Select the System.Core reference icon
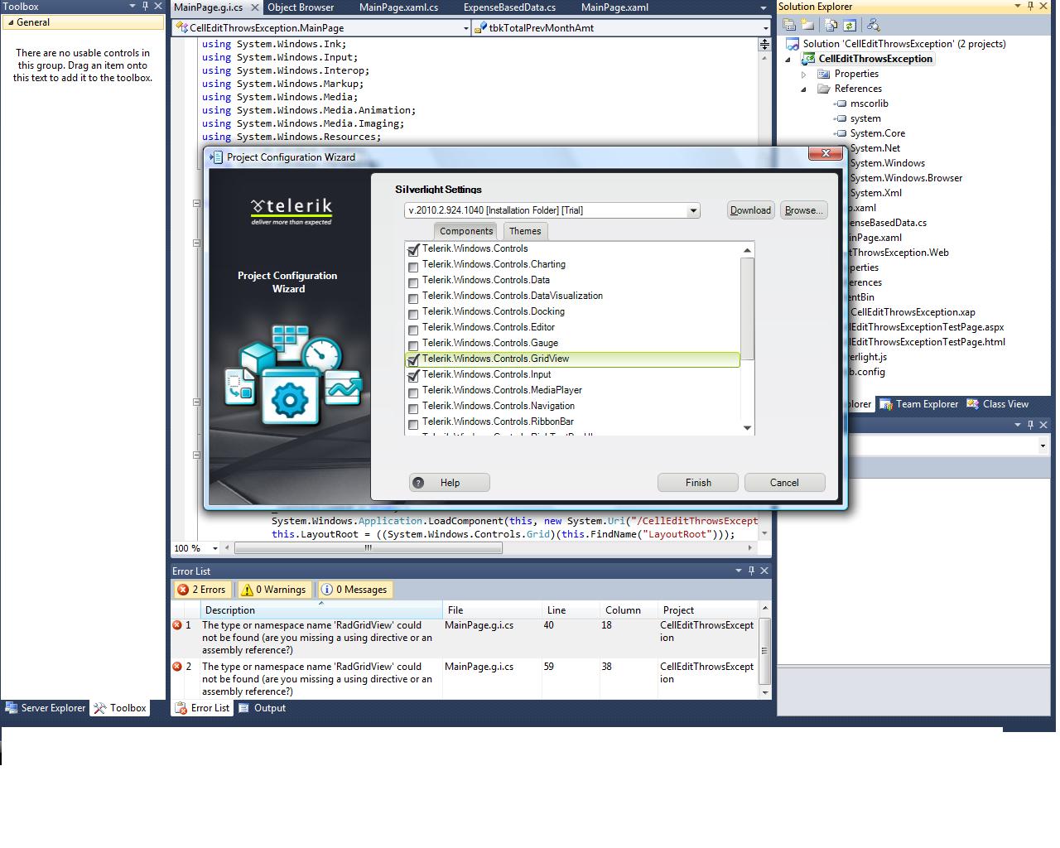This screenshot has height=848, width=1060. click(x=840, y=133)
